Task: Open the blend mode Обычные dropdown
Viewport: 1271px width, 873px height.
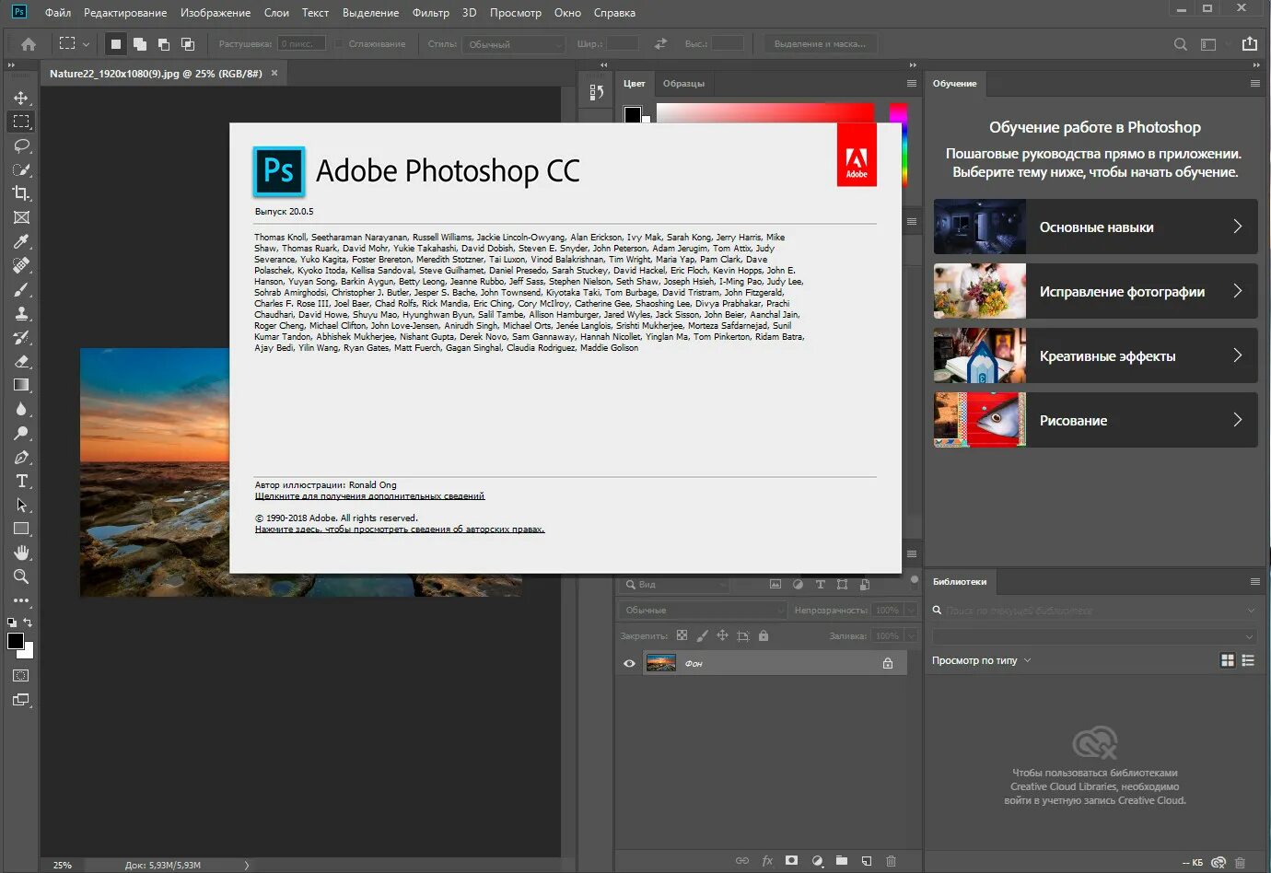Action: coord(702,610)
